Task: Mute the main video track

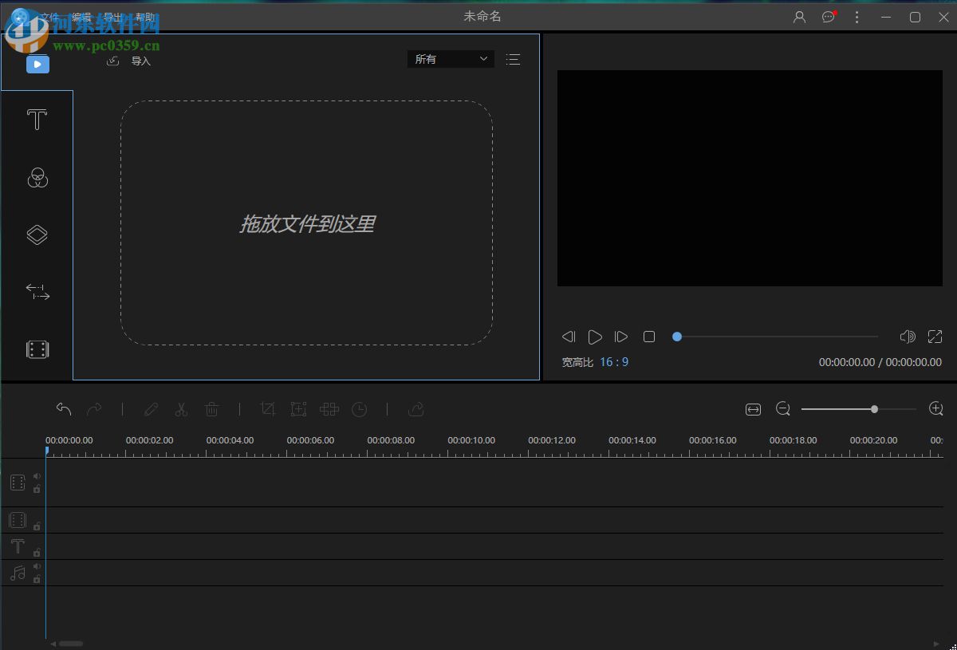Action: (x=37, y=476)
